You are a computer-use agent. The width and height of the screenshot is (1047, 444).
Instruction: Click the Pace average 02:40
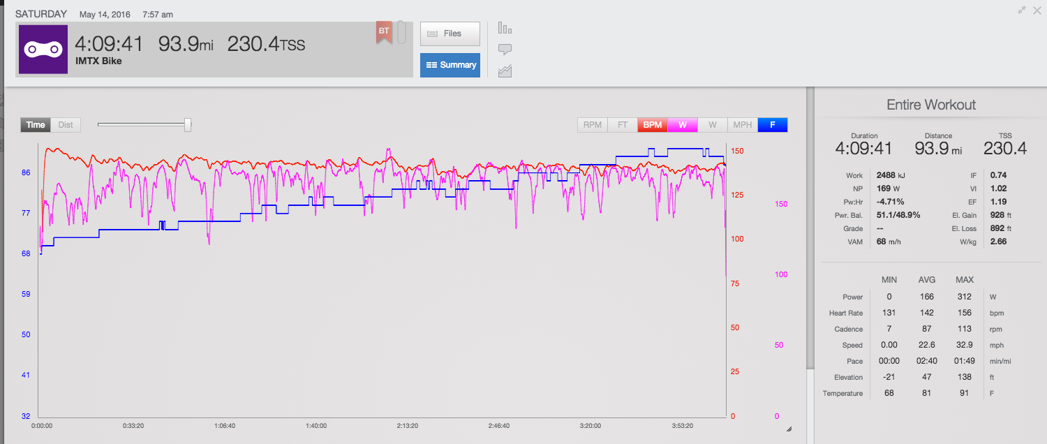point(927,361)
